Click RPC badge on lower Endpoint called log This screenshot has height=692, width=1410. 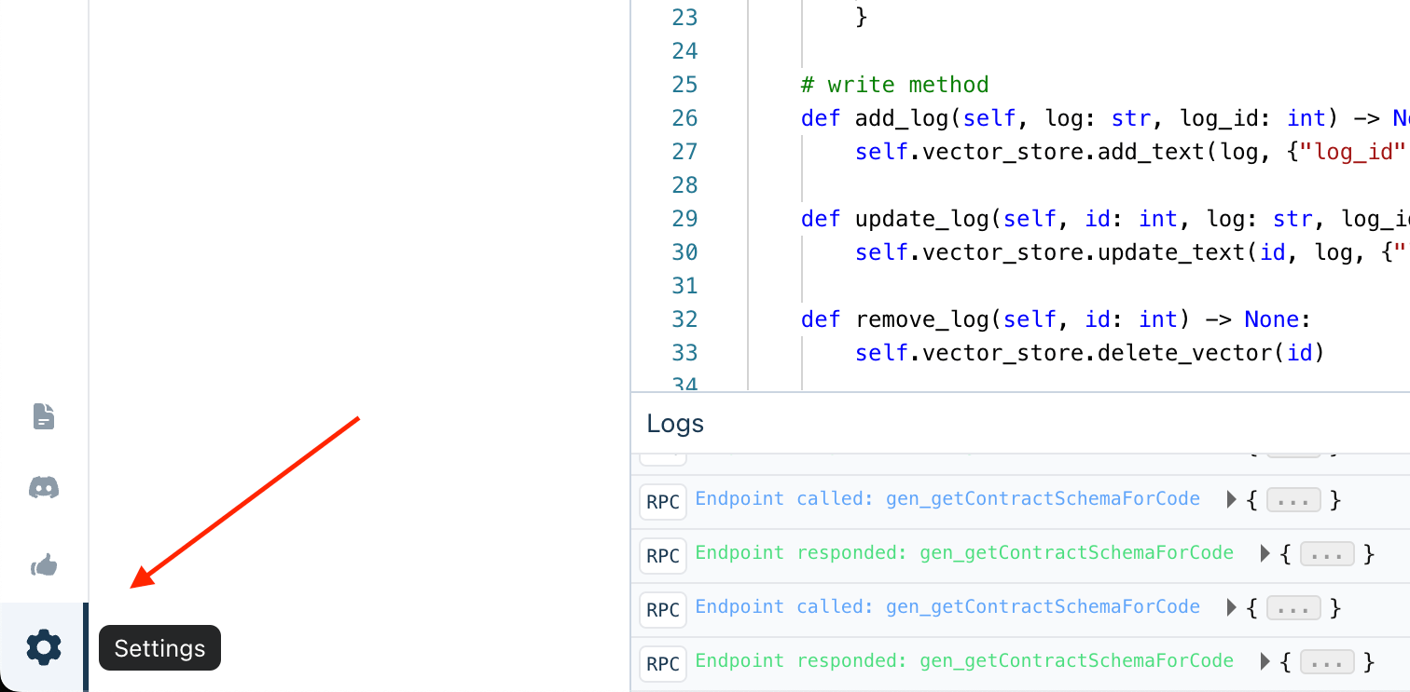pyautogui.click(x=663, y=609)
